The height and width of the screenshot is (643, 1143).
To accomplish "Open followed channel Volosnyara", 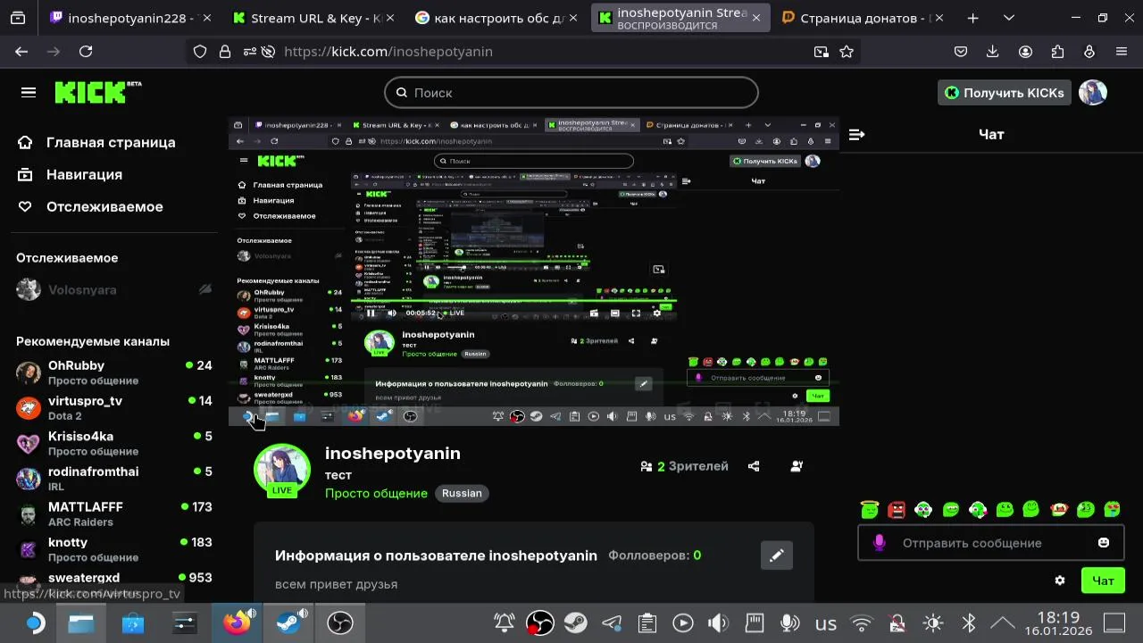I will (x=114, y=289).
